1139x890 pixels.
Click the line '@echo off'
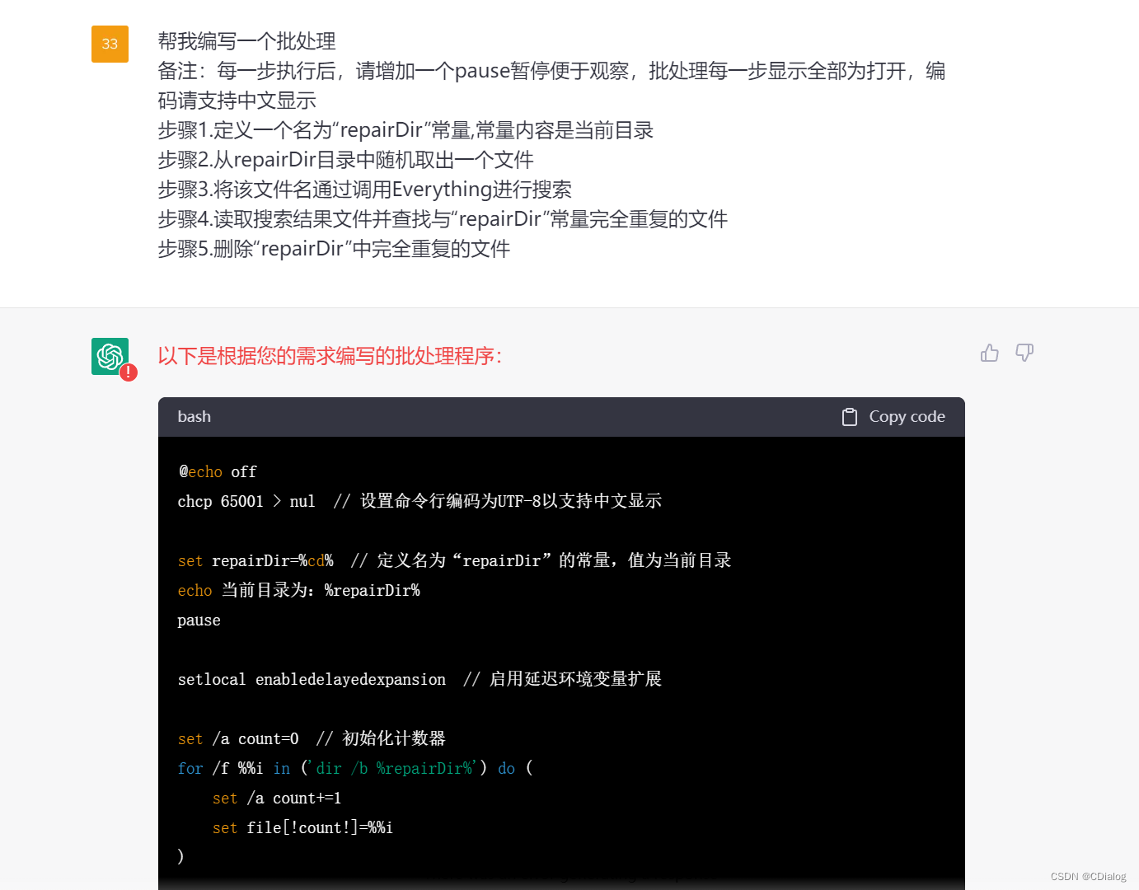[218, 472]
